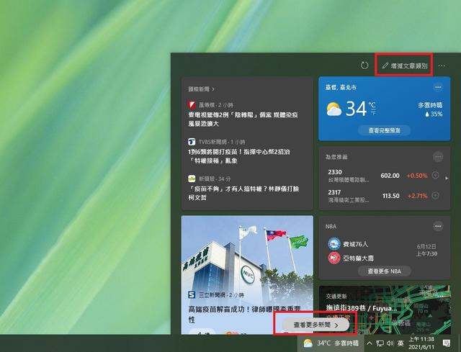Open the 「疫苗不夠」 新頭殼 headline
The image size is (461, 352).
243,192
